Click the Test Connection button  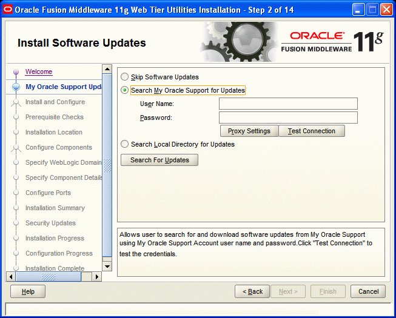[312, 131]
